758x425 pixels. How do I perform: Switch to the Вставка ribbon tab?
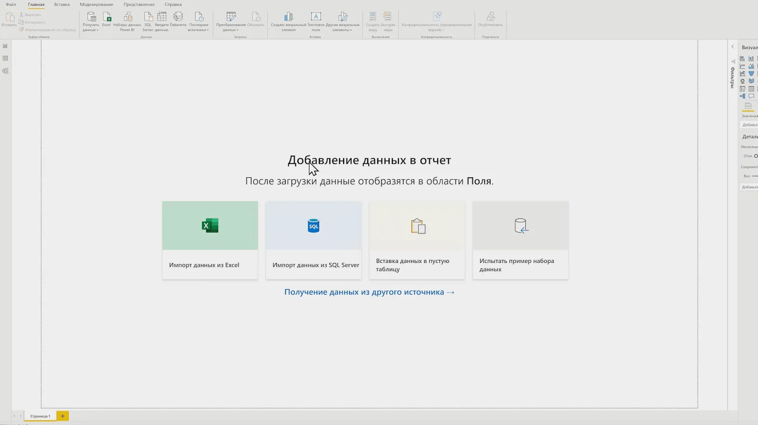click(62, 4)
